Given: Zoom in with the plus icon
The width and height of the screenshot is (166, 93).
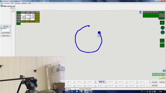Looking at the screenshot, I should [x=163, y=28].
